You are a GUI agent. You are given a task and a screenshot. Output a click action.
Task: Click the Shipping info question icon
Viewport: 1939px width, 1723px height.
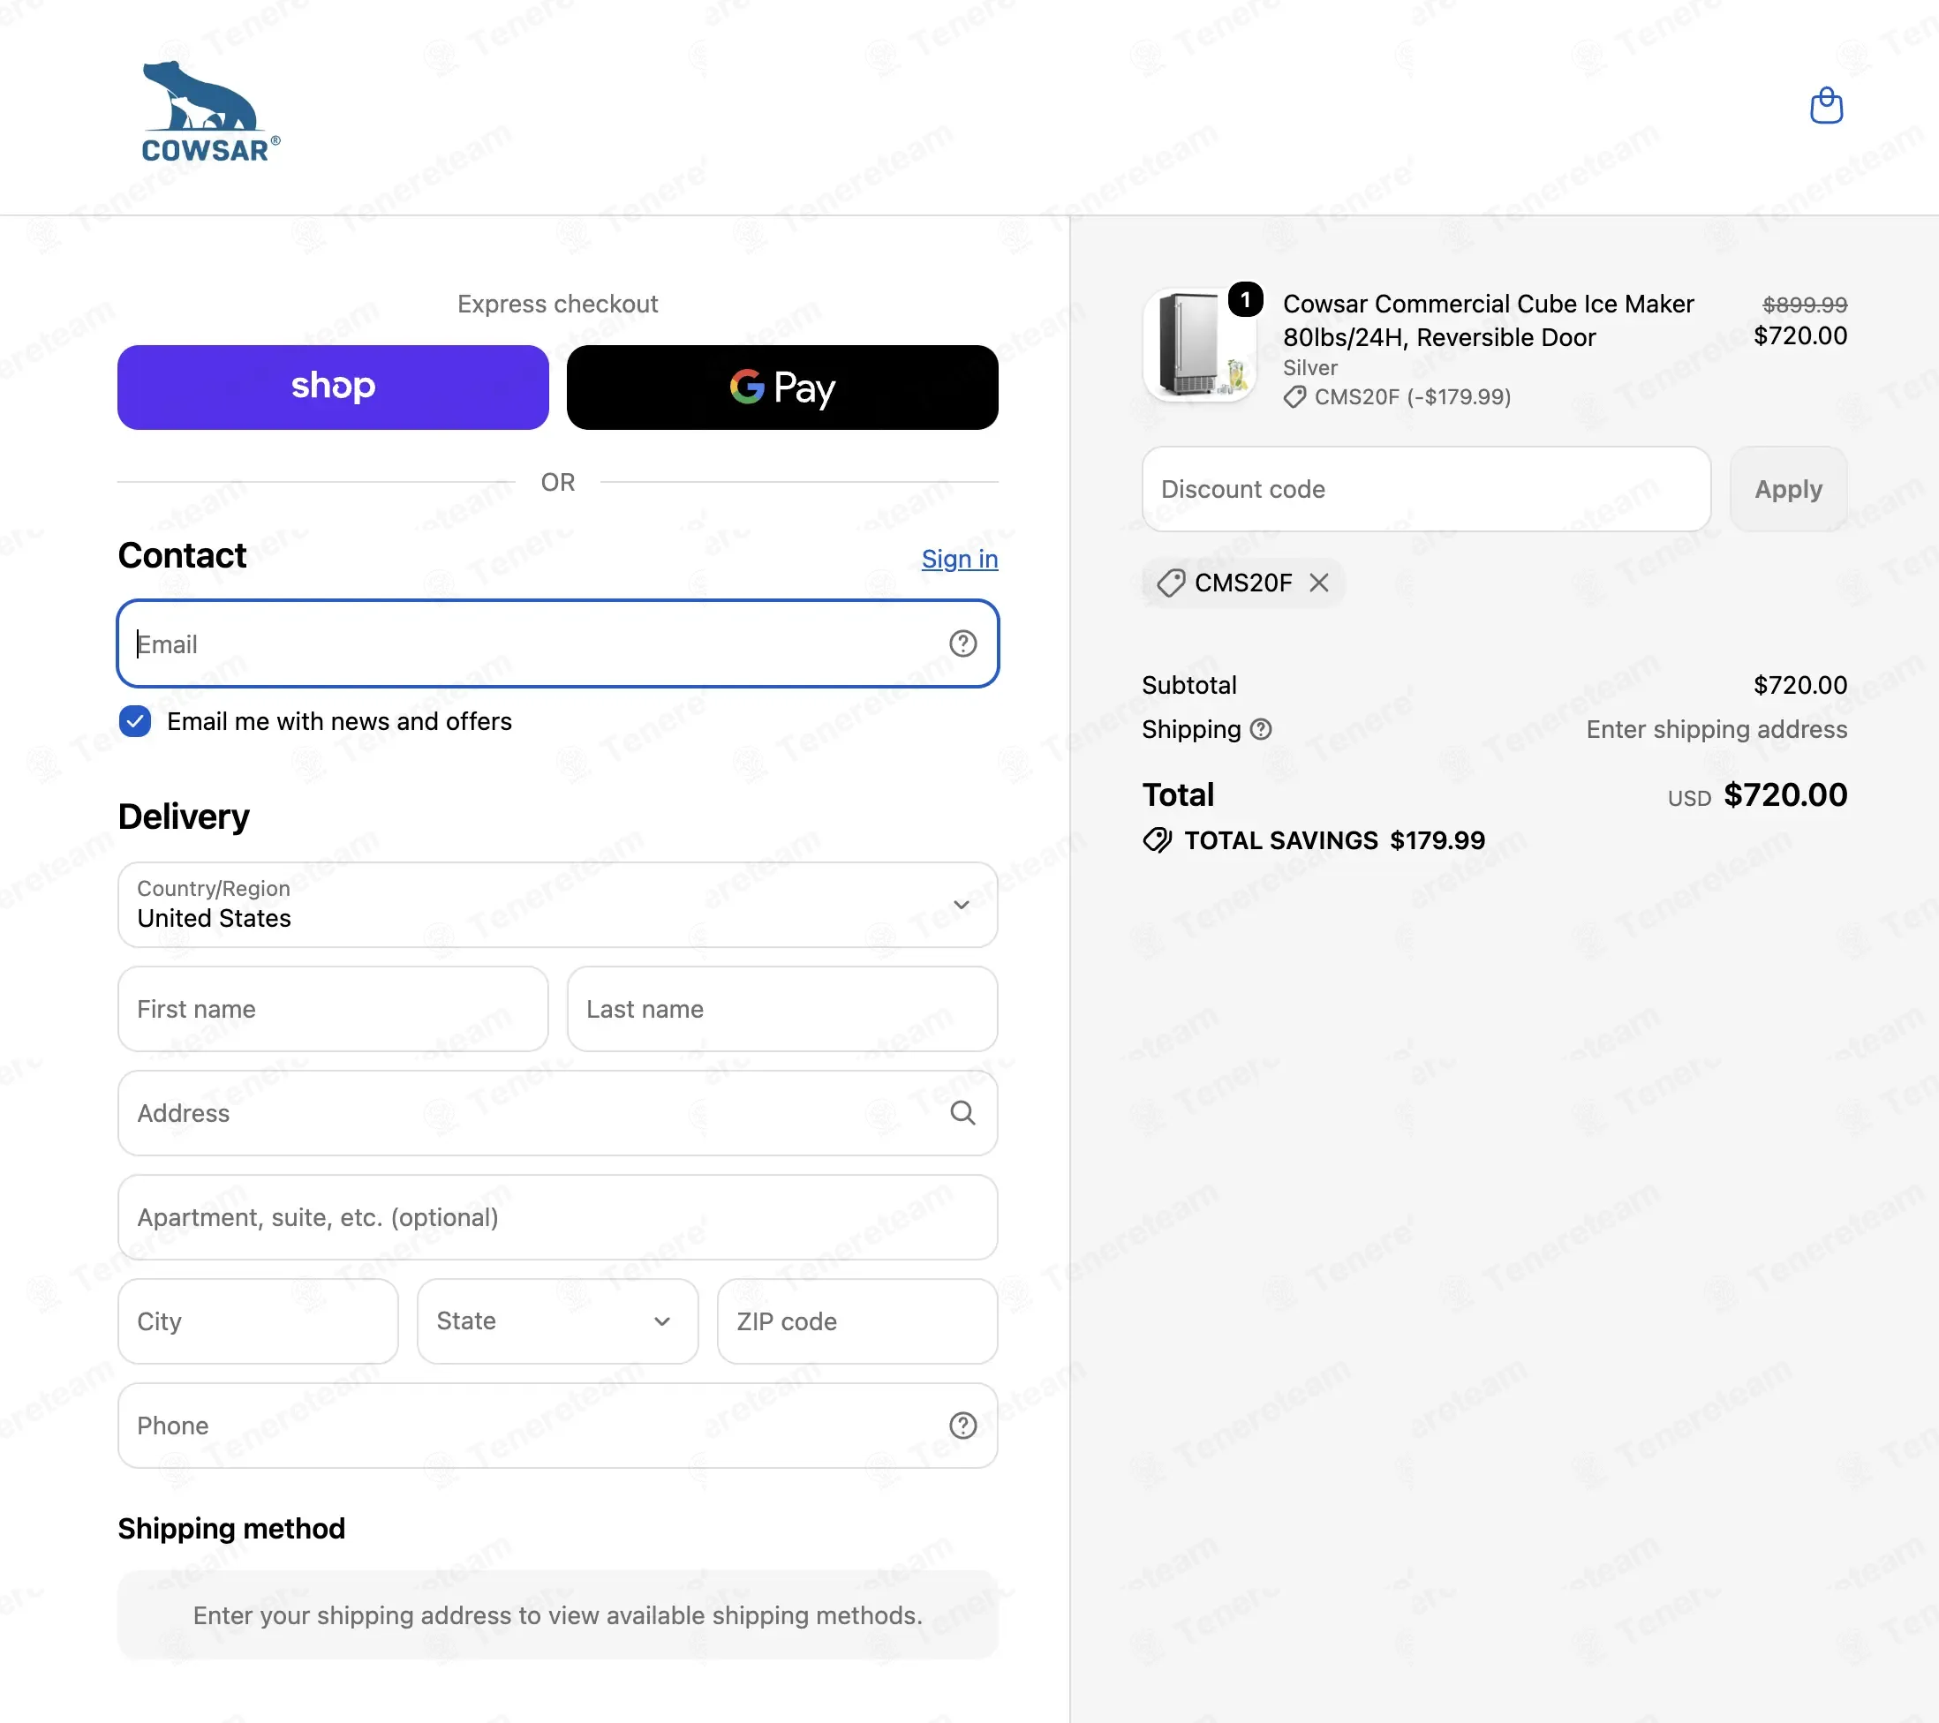[x=1260, y=729]
